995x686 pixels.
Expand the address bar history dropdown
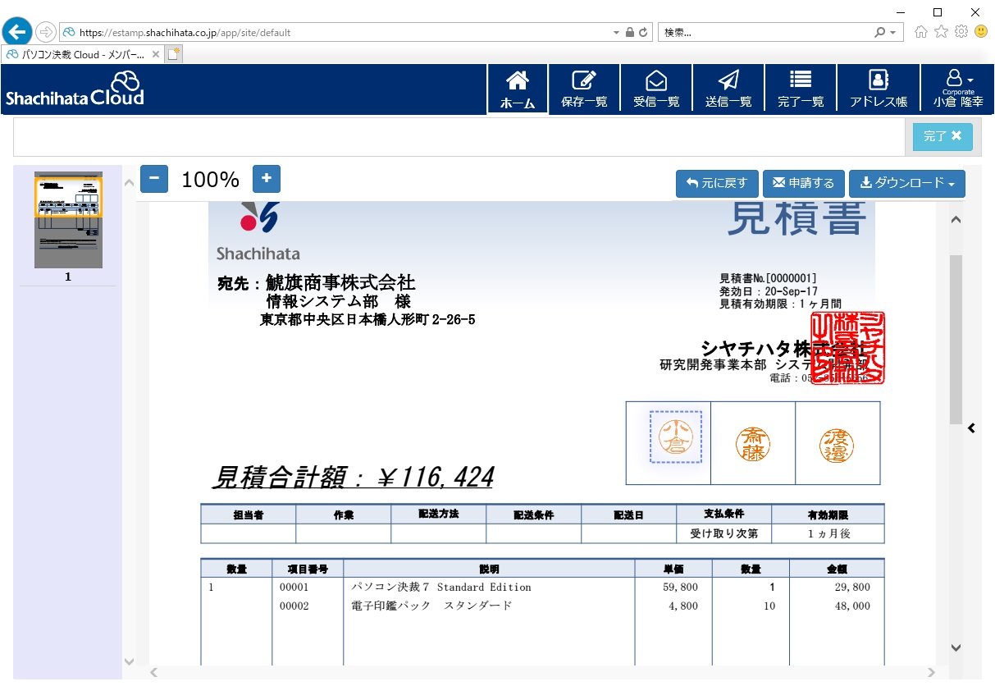616,31
